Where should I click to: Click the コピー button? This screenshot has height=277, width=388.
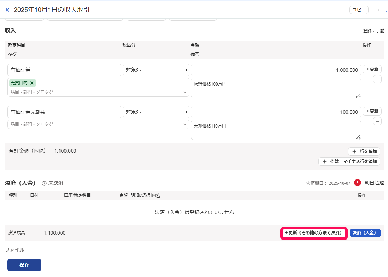[359, 10]
